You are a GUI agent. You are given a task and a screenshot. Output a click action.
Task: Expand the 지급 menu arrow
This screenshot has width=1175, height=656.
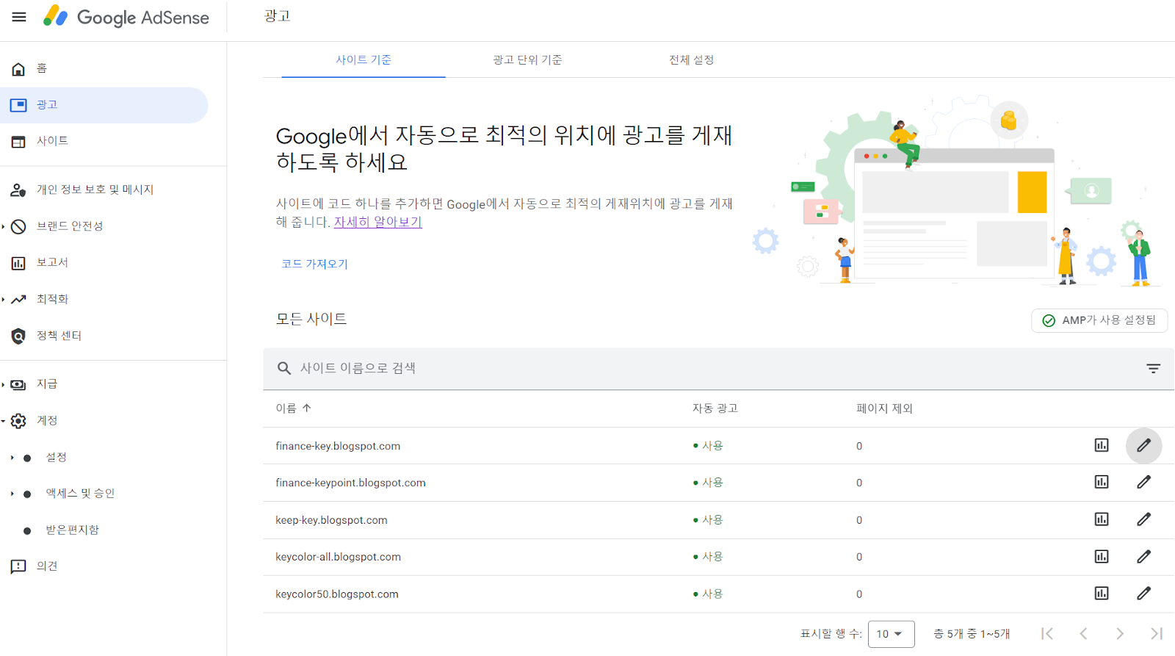[x=3, y=385]
